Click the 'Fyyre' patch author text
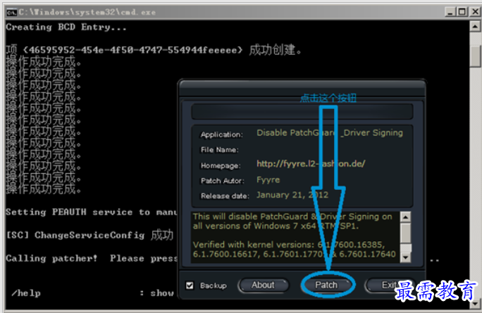 [x=268, y=179]
